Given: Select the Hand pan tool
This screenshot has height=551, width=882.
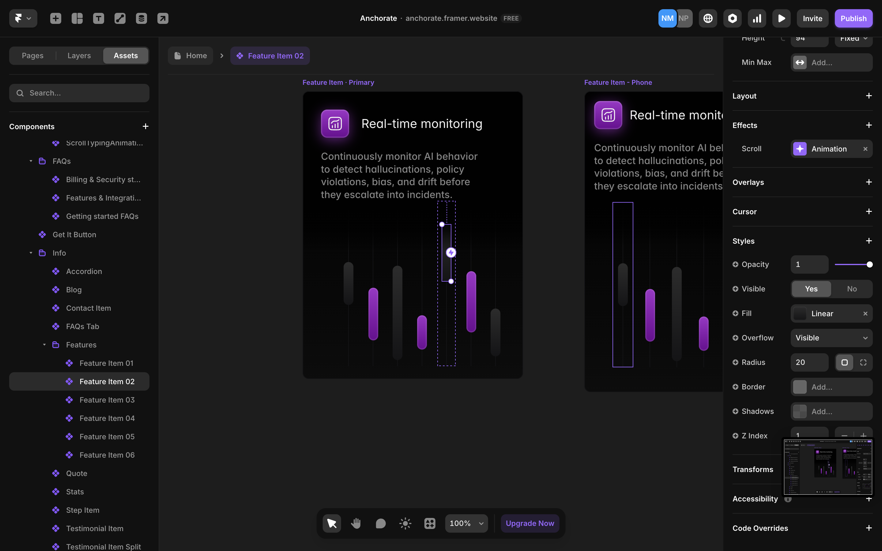Looking at the screenshot, I should point(356,523).
